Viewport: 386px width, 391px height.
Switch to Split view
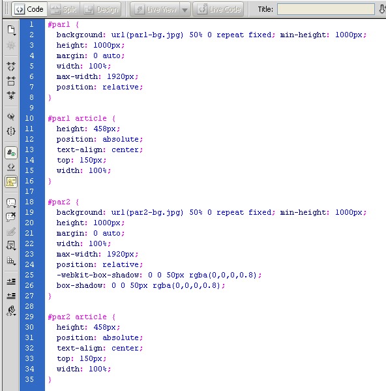coord(63,10)
